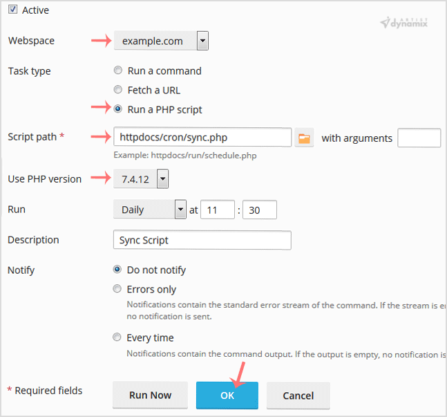Viewport: 447px width, 417px height.
Task: Open the Webspace dropdown
Action: [161, 41]
